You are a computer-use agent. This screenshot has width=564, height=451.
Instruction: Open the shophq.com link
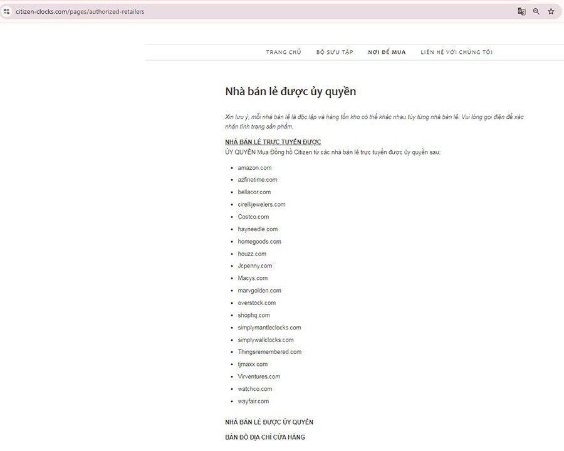[x=254, y=316]
